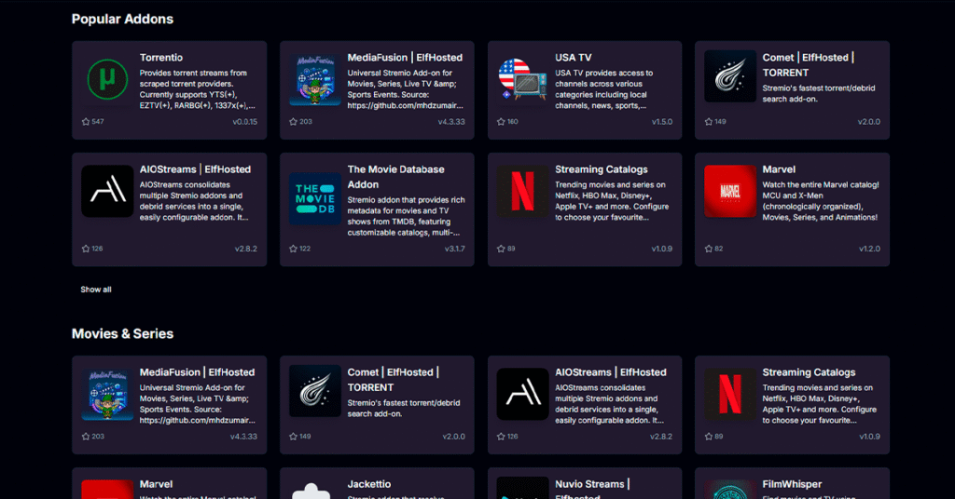Click the Netflix N icon in Popular Addons
Image resolution: width=955 pixels, height=499 pixels.
[522, 192]
